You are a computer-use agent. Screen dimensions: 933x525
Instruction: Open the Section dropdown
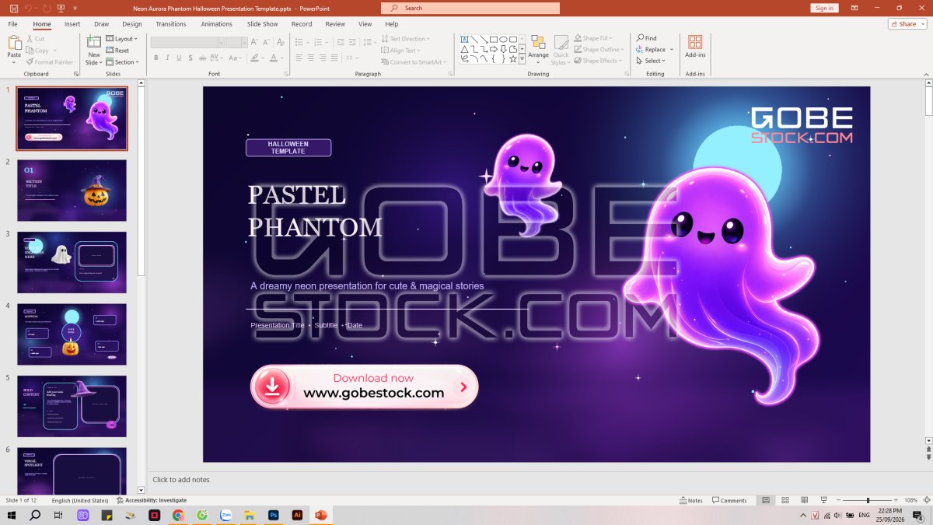coord(122,62)
